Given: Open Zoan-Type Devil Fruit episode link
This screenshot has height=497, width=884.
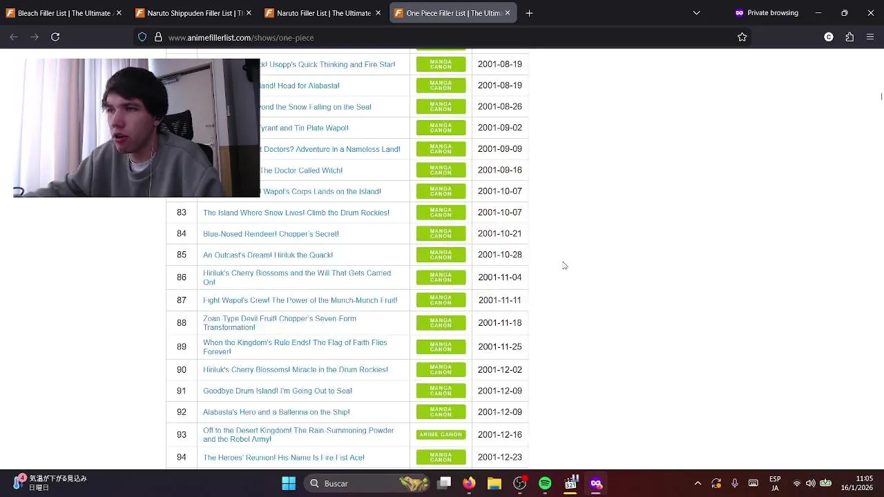Looking at the screenshot, I should tap(280, 323).
